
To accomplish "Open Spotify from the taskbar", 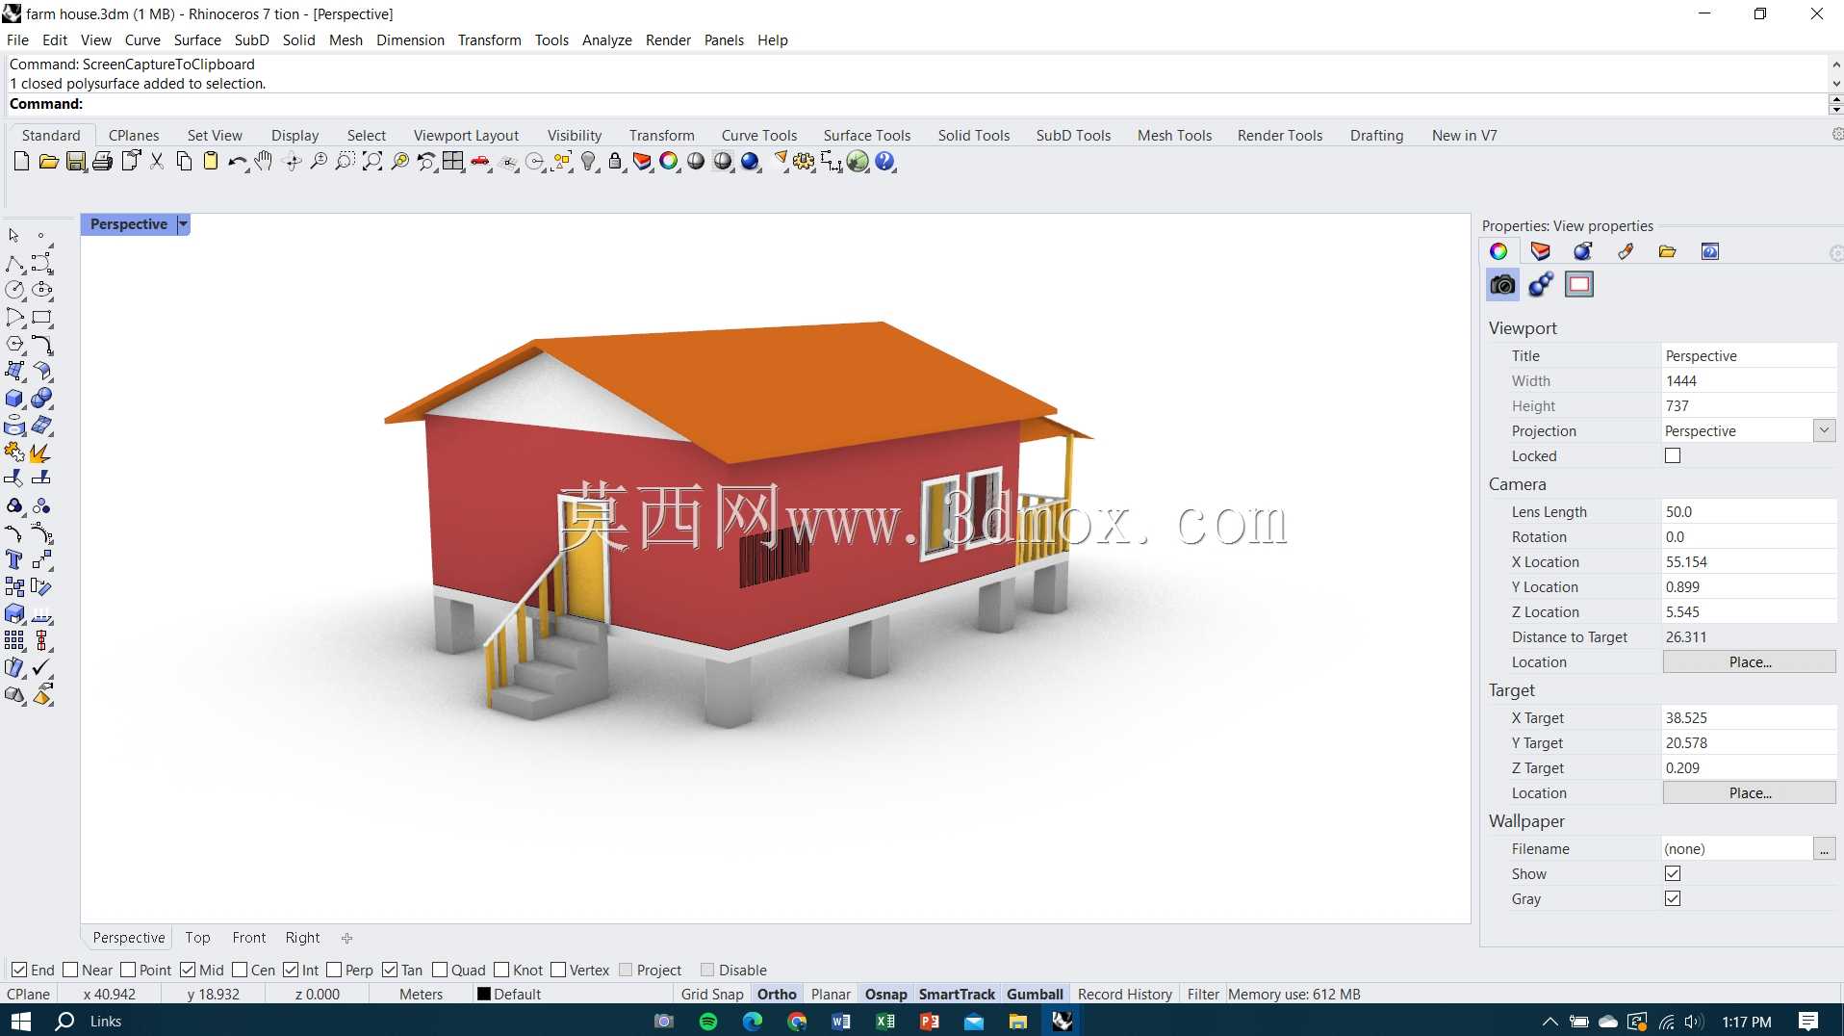I will [708, 1022].
